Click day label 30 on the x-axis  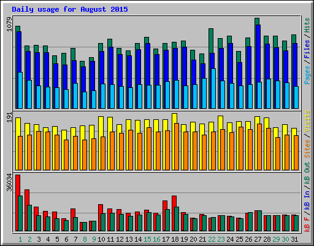point(285,239)
